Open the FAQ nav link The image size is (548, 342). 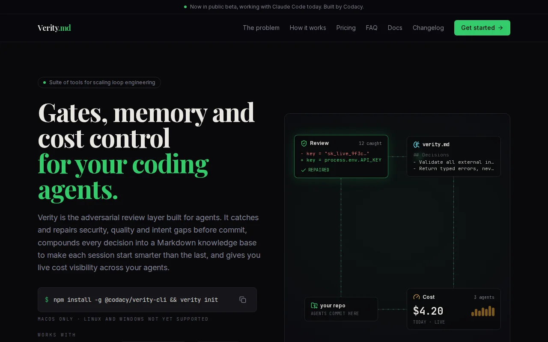pos(372,28)
